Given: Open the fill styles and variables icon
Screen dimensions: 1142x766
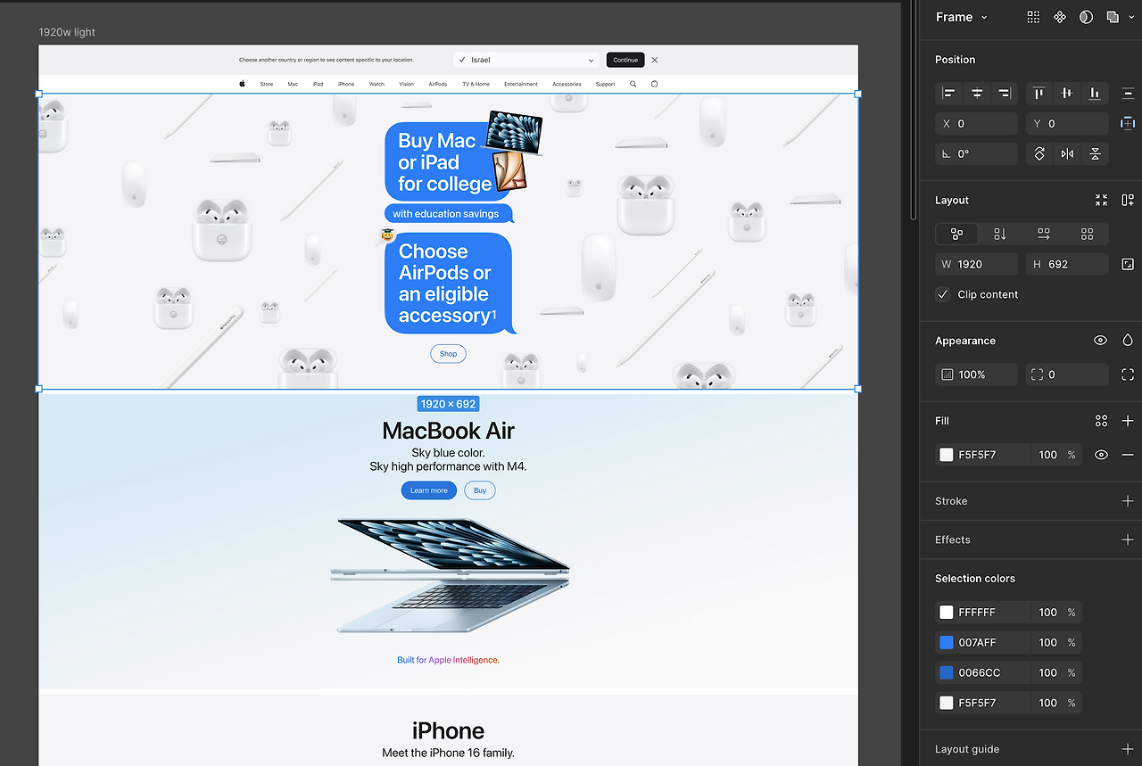Looking at the screenshot, I should click(x=1102, y=421).
